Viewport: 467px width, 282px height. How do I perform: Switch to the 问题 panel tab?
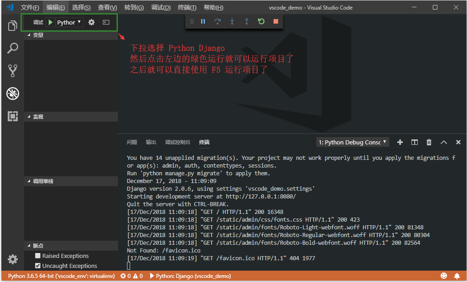click(x=132, y=142)
